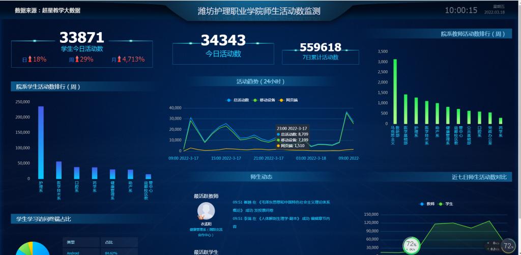Select the 活动趋势（24小时） panel header
Image resolution: width=521 pixels, height=255 pixels.
click(260, 81)
